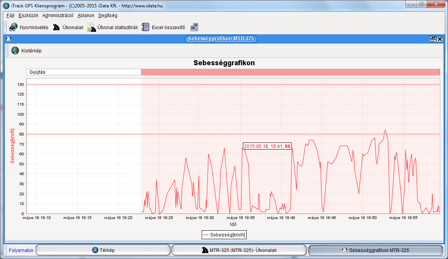Screen dimensions: 448x259
Task: Click the Sebesség[km/h] legend entry
Action: coord(224,235)
